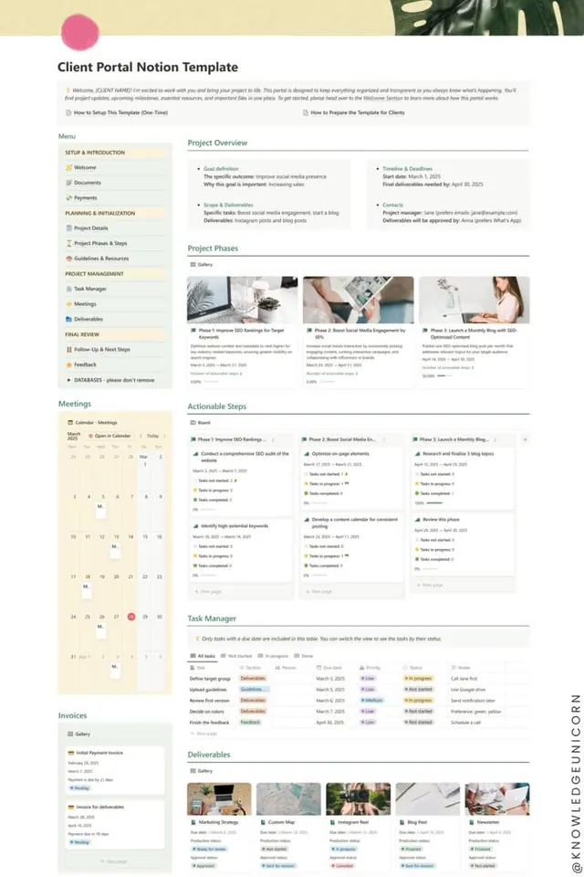Click the pink circle page icon
Screen dimensions: 584x877
(80, 32)
